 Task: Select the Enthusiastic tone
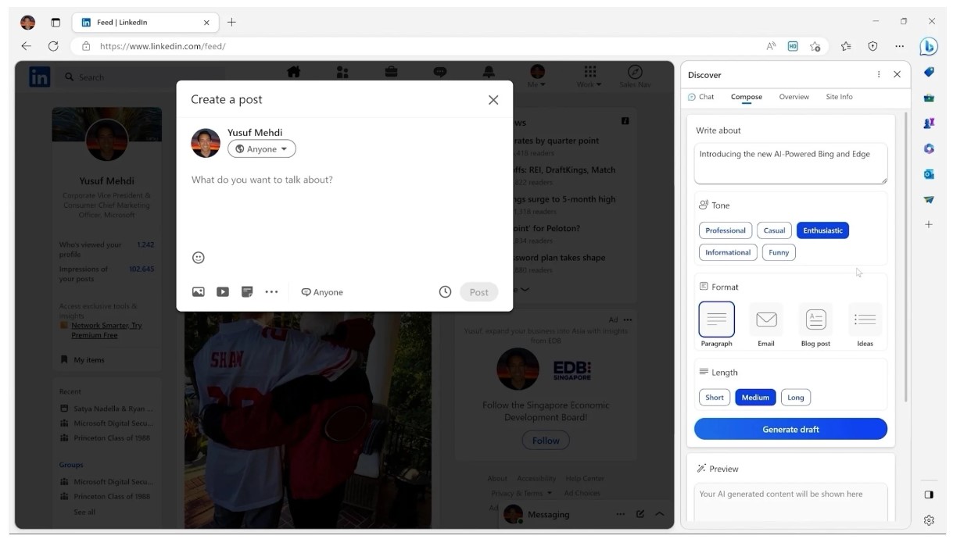[822, 230]
